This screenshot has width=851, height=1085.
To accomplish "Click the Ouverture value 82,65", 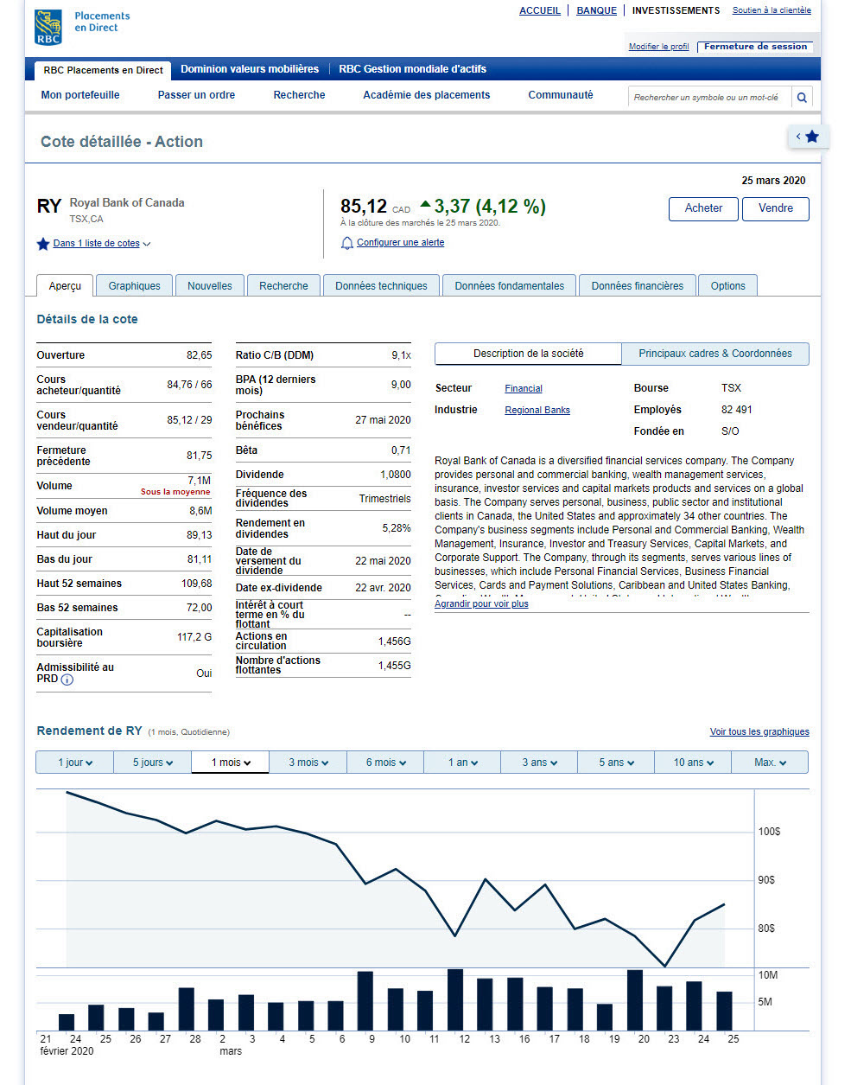I will pyautogui.click(x=200, y=355).
